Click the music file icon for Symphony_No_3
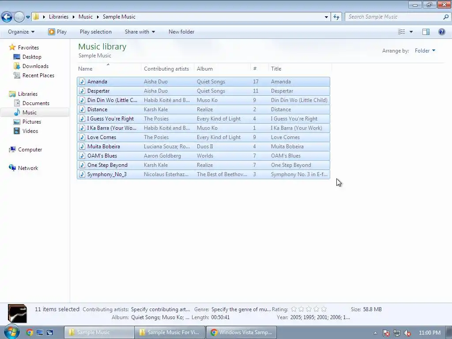The image size is (452, 339). coord(82,174)
